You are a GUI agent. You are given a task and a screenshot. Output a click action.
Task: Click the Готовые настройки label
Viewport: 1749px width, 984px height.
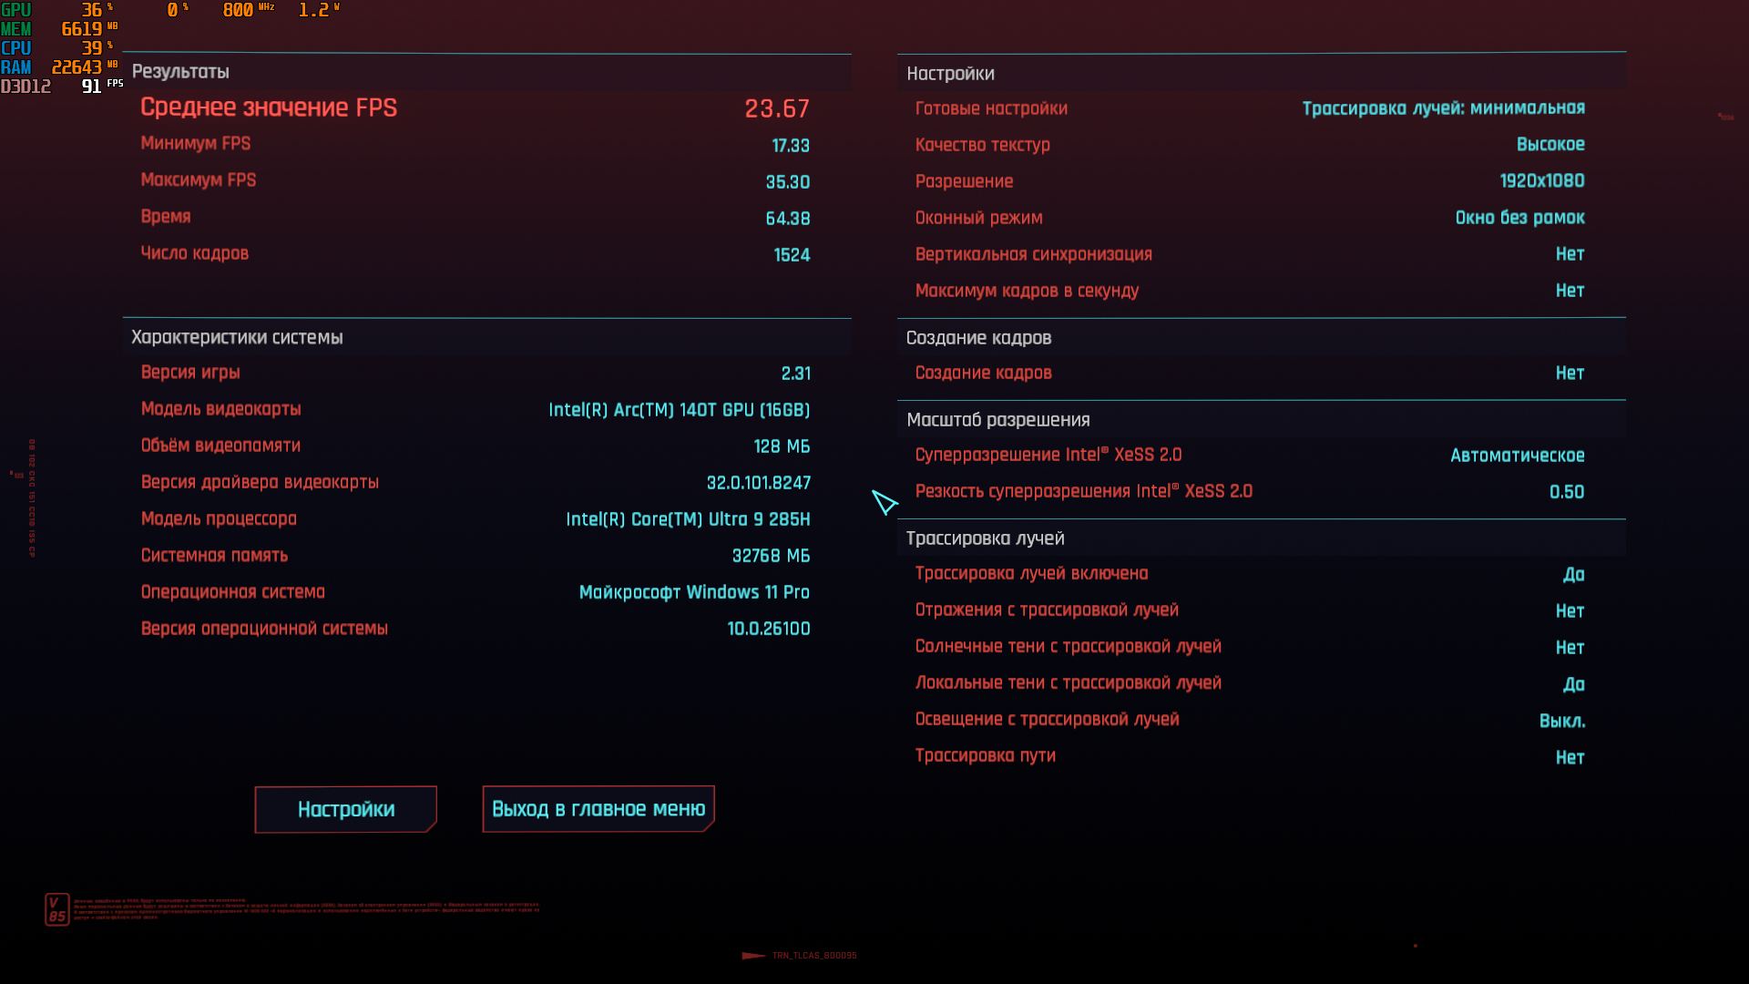pyautogui.click(x=991, y=108)
